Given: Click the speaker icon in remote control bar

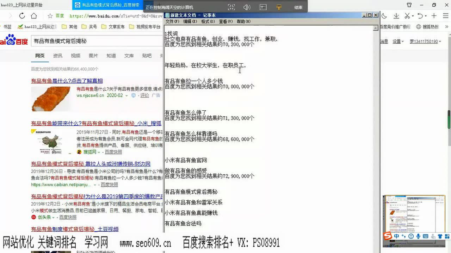Looking at the screenshot, I should point(247,7).
